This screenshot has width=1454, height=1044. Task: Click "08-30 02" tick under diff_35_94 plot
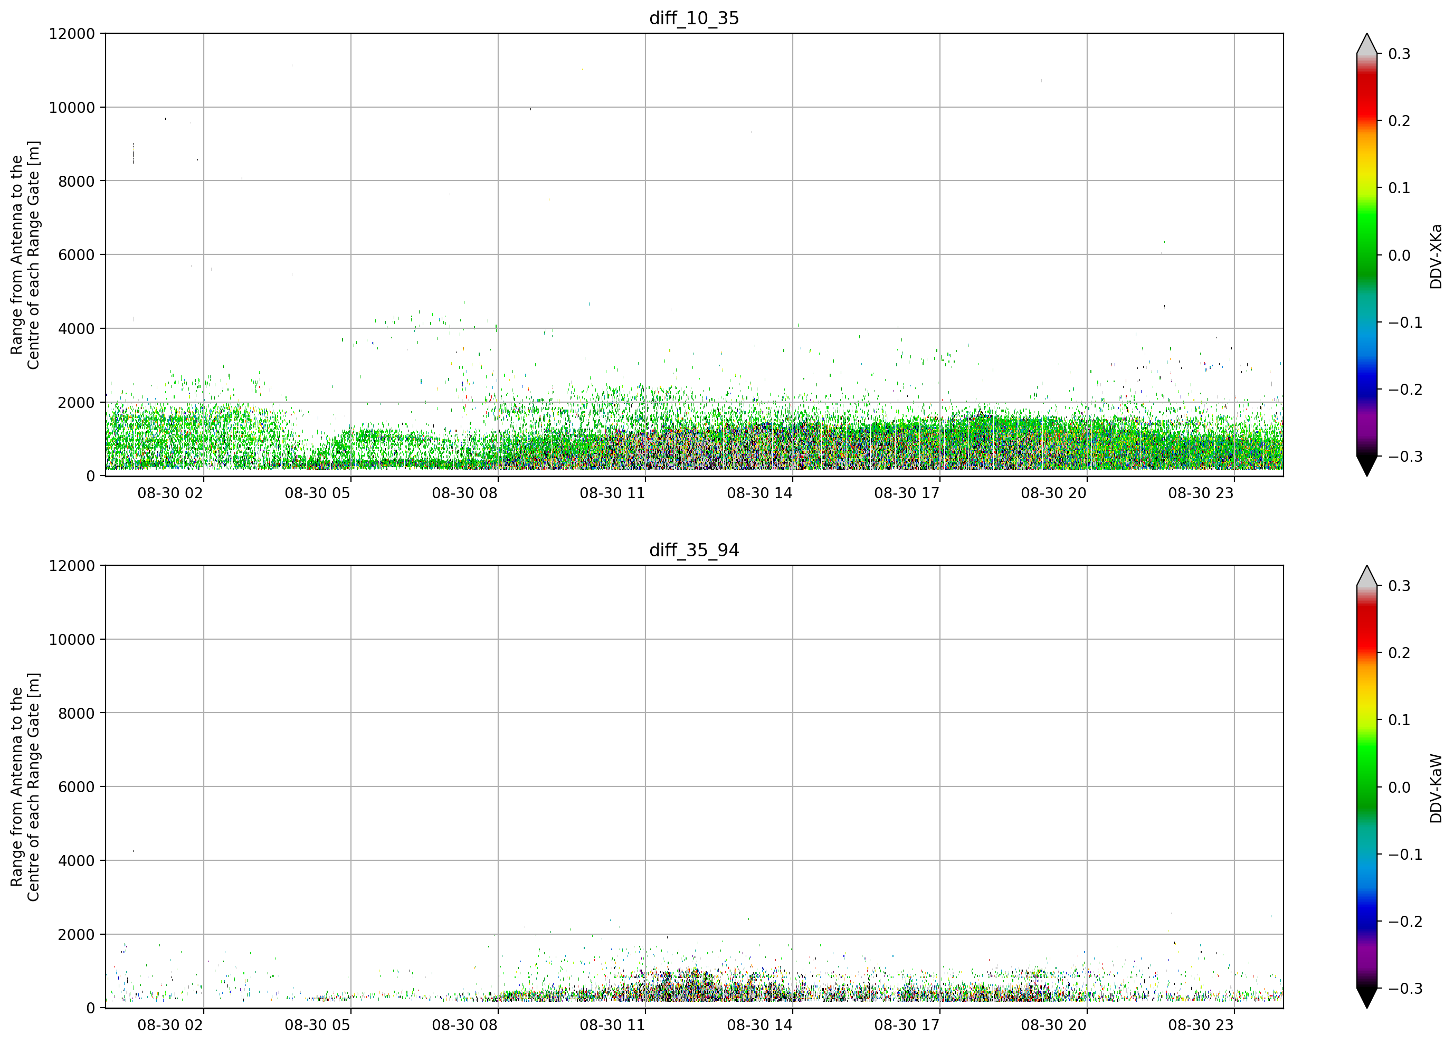(170, 1026)
